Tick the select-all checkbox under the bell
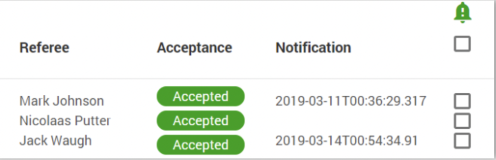Viewport: 496px width, 160px height. tap(462, 44)
